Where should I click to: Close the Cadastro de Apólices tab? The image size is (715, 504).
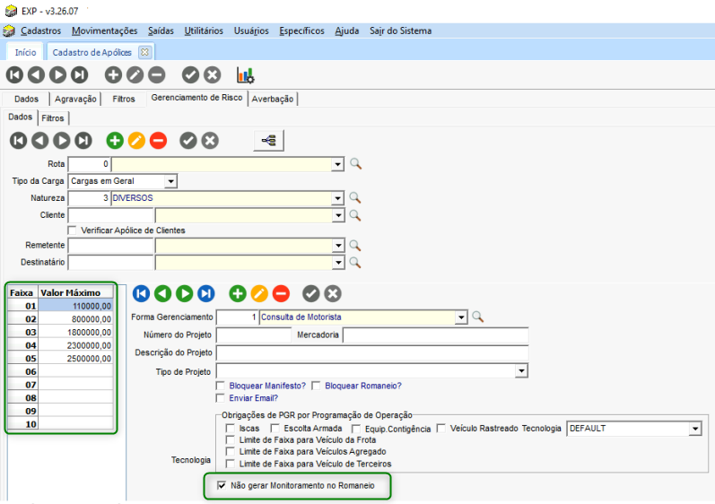144,52
